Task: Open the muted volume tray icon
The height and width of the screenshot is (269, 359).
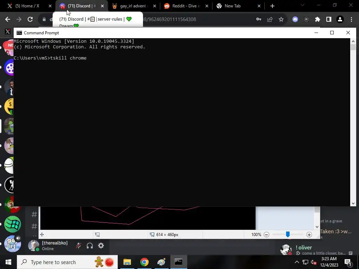Action: tap(314, 262)
